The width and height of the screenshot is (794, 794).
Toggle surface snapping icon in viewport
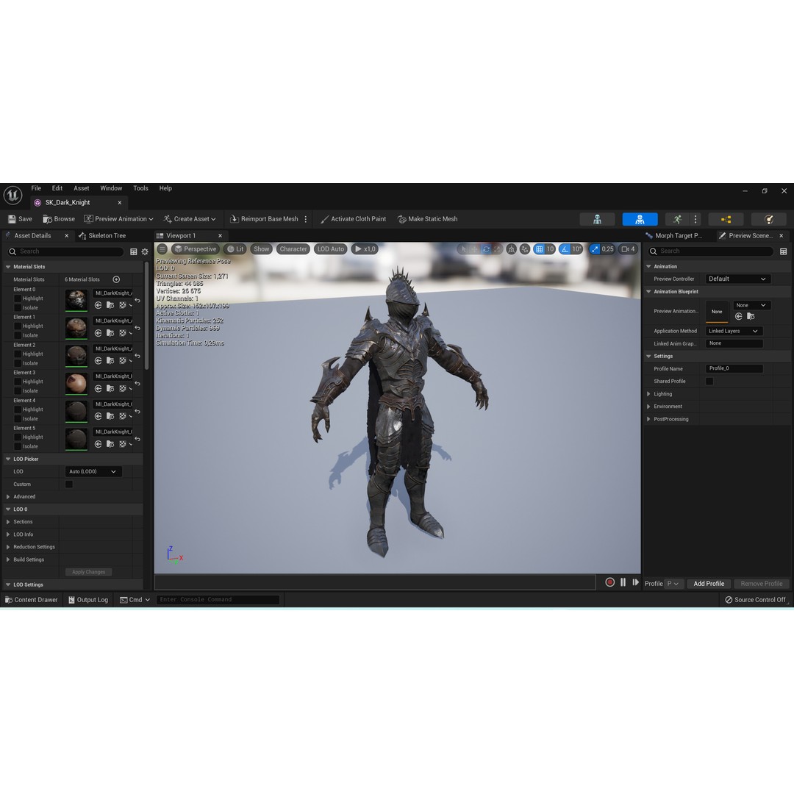pyautogui.click(x=525, y=249)
